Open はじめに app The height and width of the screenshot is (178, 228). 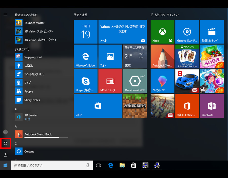(42, 66)
